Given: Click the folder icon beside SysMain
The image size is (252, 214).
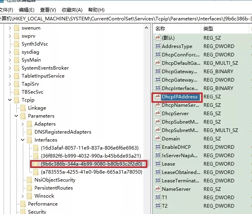Looking at the screenshot, I should coord(16,60).
